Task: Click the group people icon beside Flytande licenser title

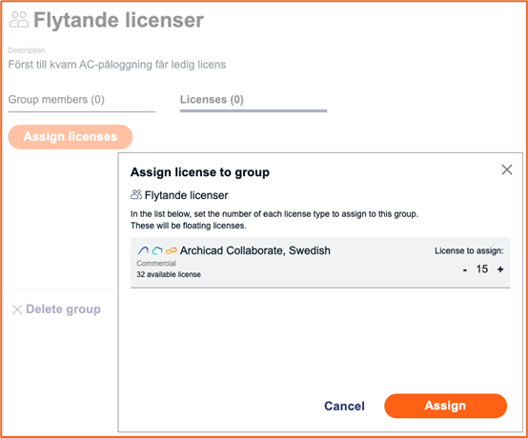Action: [x=19, y=19]
